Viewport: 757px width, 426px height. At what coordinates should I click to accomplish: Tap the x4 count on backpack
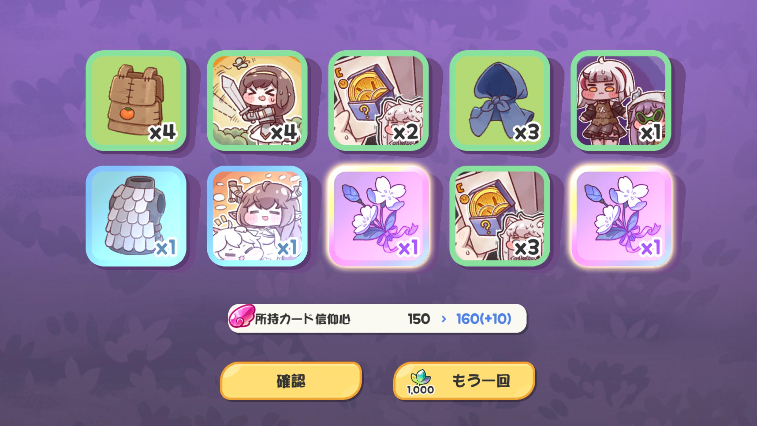pos(162,132)
